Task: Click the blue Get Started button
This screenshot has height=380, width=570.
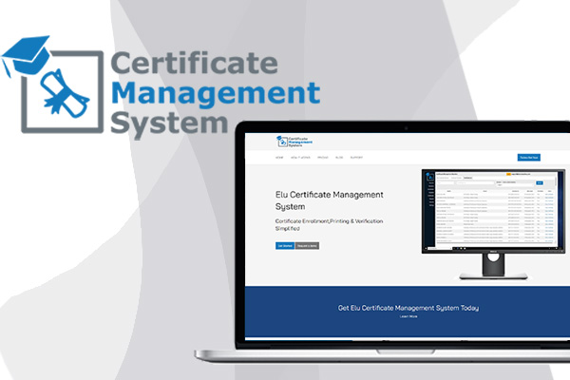Action: pos(285,246)
